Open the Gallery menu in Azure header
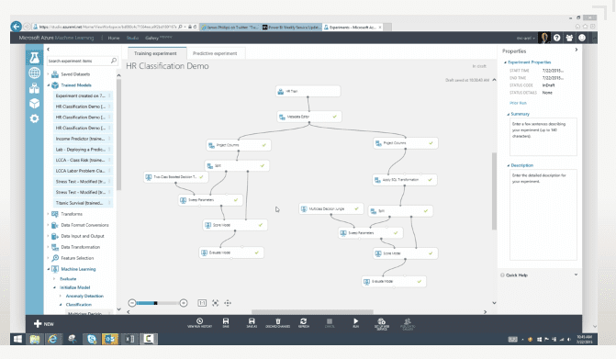Screen dimensions: 616x359 point(151,38)
